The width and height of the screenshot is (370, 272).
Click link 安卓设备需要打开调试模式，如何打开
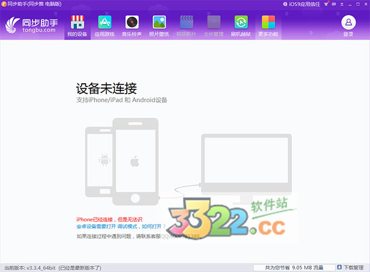tap(121, 226)
